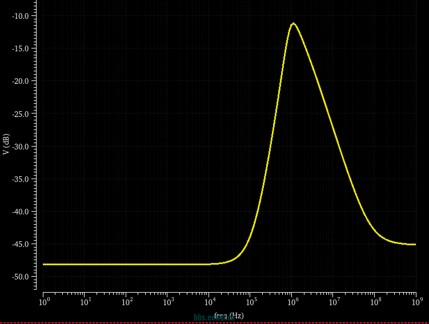The image size is (429, 324).
Task: Click the 10^3 x-axis tick label
Action: [x=167, y=301]
